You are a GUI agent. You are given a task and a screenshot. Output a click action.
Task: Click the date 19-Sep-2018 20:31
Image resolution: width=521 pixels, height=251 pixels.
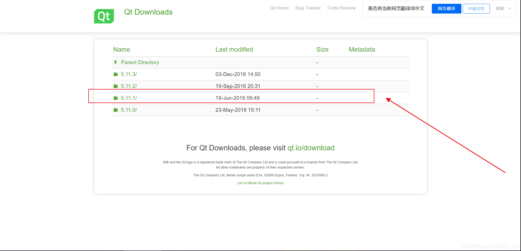(x=238, y=86)
